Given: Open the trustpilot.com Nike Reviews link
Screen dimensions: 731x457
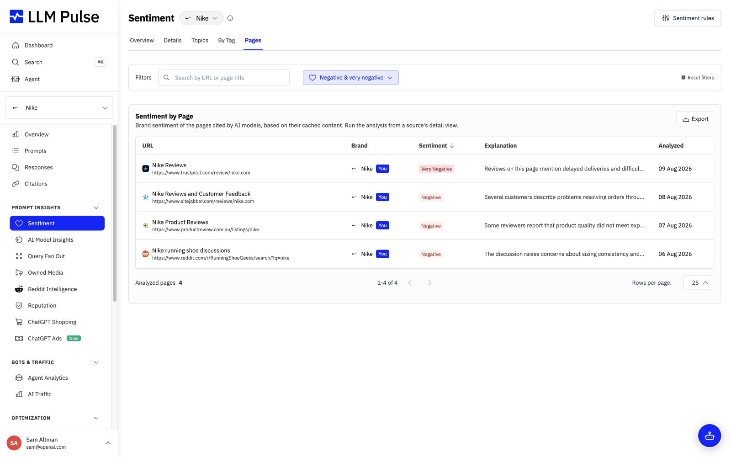Looking at the screenshot, I should (x=201, y=173).
